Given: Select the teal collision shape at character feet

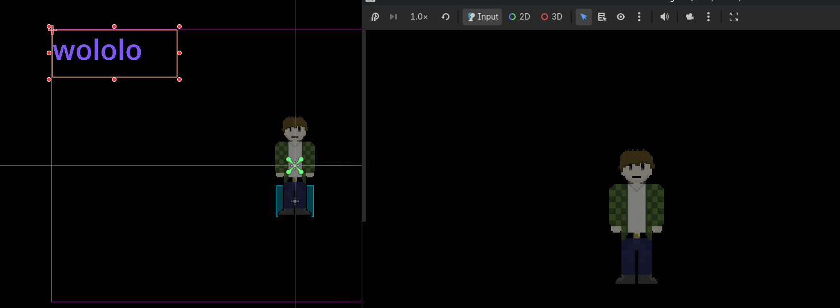Looking at the screenshot, I should [279, 200].
